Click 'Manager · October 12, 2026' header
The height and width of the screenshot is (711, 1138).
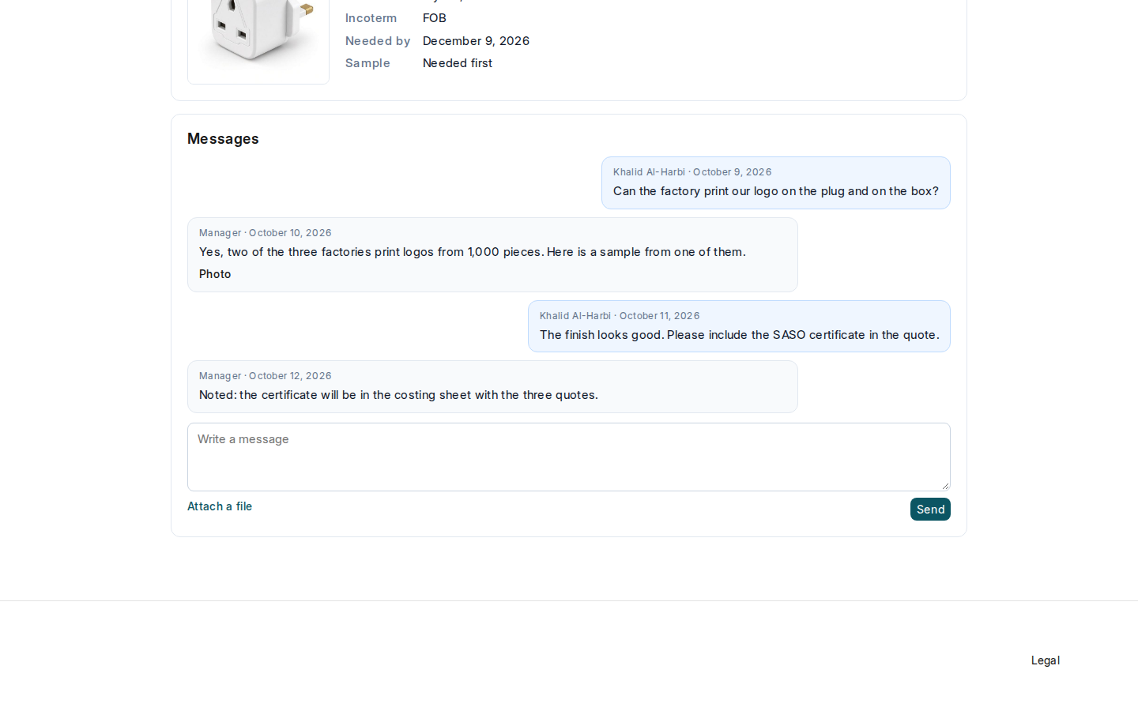tap(266, 376)
